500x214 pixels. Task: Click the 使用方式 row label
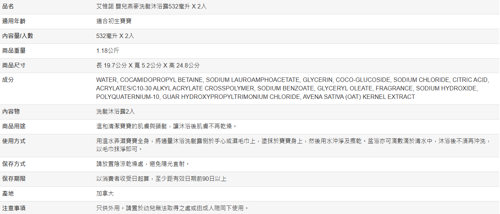click(x=14, y=141)
